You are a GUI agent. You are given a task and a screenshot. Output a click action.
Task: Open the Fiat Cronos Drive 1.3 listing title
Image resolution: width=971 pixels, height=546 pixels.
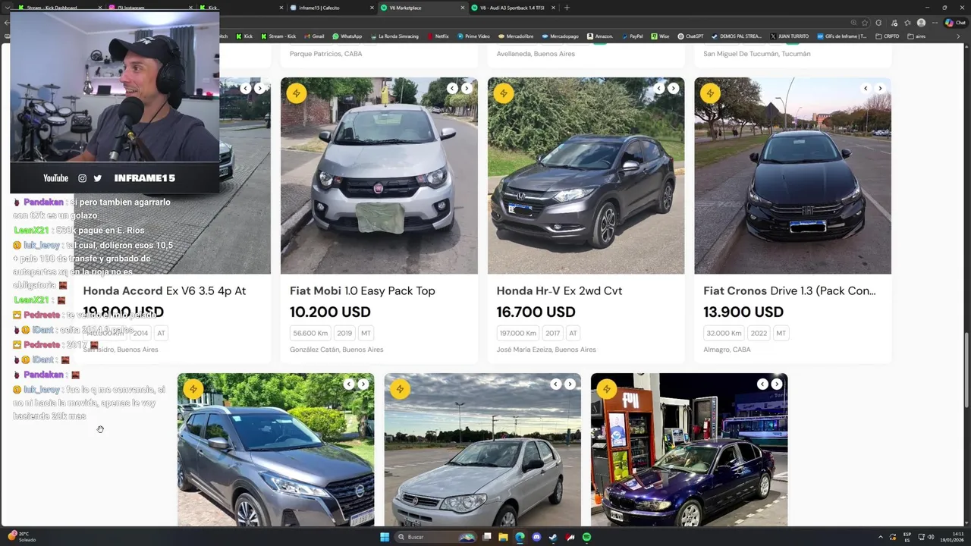tap(790, 290)
